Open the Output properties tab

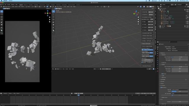[x=157, y=49]
